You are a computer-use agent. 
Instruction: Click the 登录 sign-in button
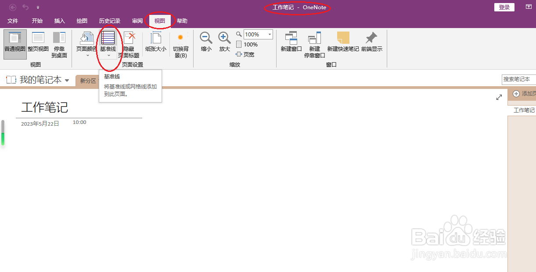(x=504, y=7)
